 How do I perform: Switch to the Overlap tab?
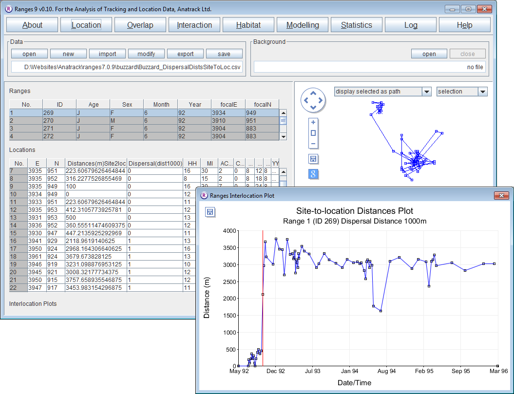click(x=140, y=25)
